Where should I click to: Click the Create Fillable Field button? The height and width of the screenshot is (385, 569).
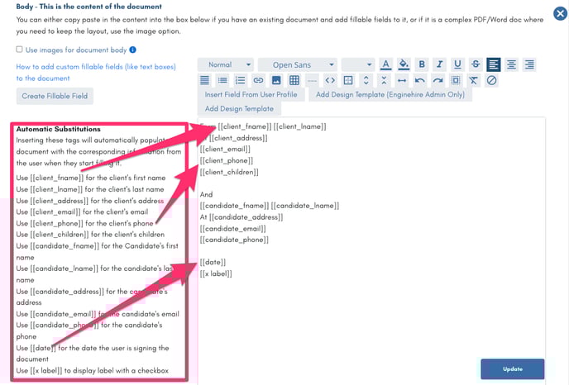click(55, 96)
